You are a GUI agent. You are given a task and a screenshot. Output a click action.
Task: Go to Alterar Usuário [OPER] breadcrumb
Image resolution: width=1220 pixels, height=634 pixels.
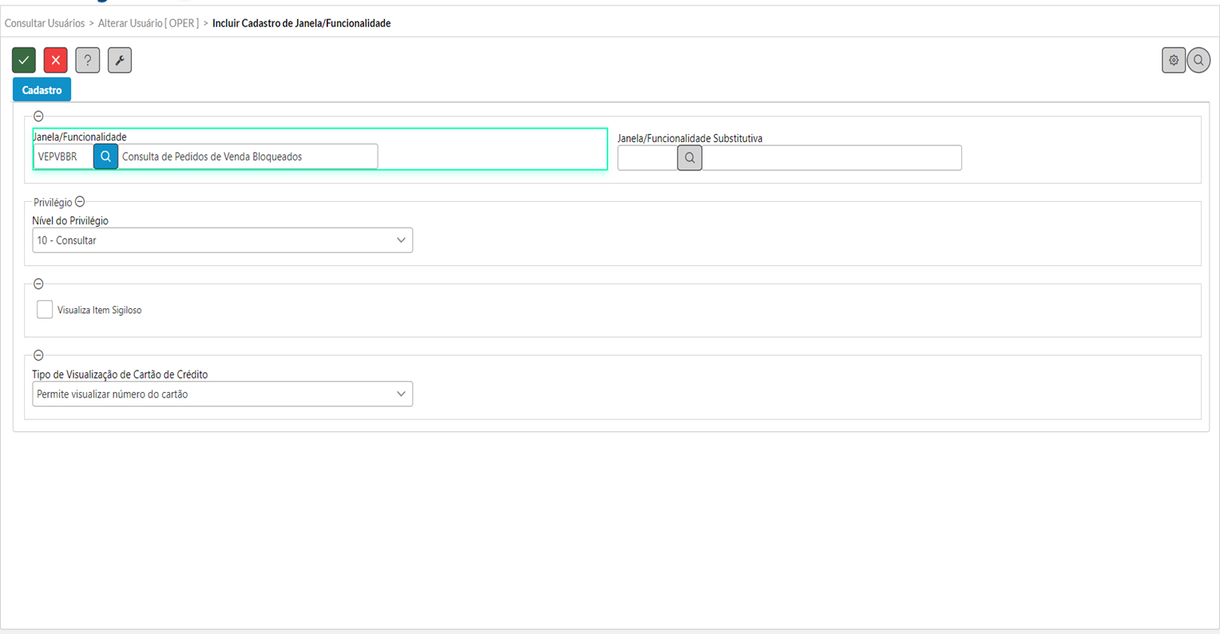(x=149, y=23)
